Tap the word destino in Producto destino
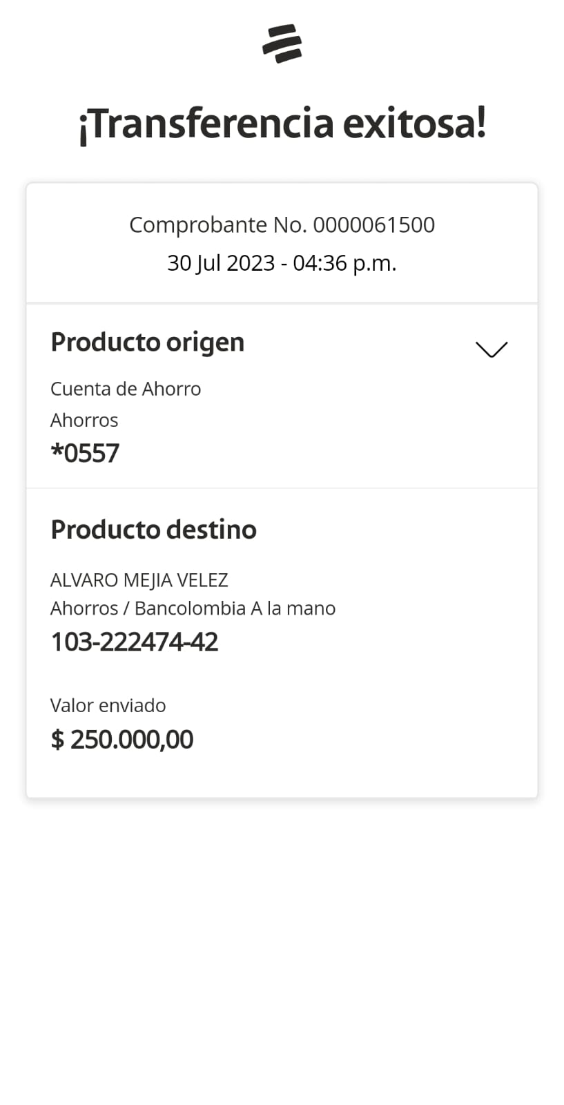This screenshot has width=564, height=1105. [x=211, y=530]
